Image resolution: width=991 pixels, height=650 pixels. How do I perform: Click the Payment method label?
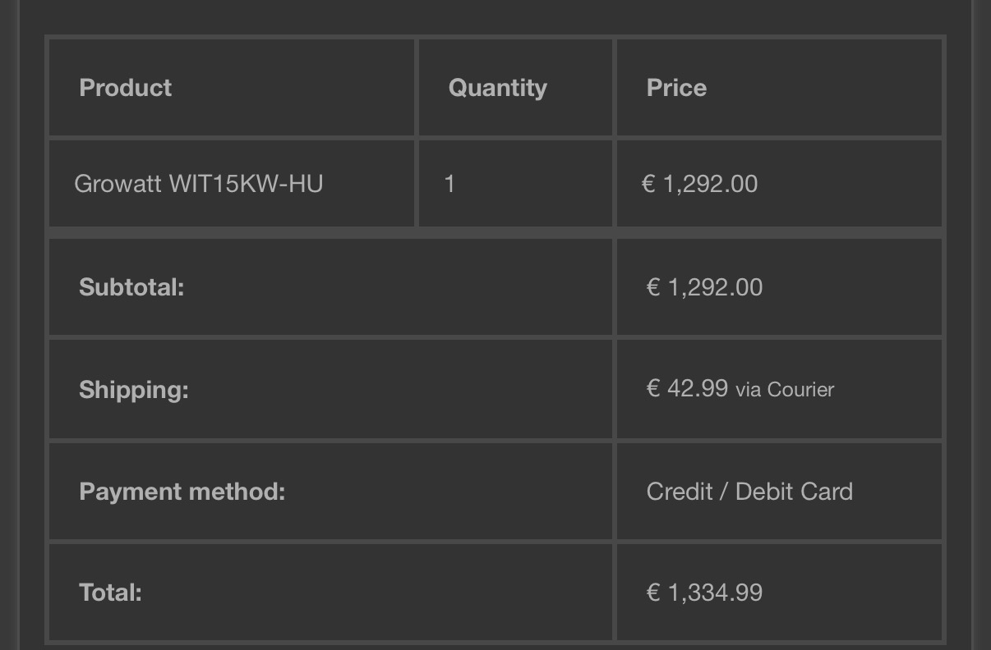[x=182, y=491]
